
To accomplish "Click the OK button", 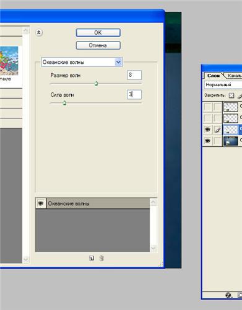I will 98,33.
